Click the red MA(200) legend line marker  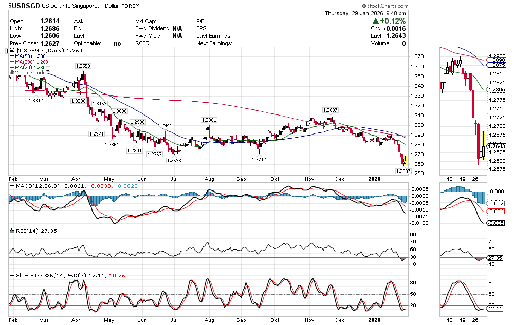tap(12, 62)
